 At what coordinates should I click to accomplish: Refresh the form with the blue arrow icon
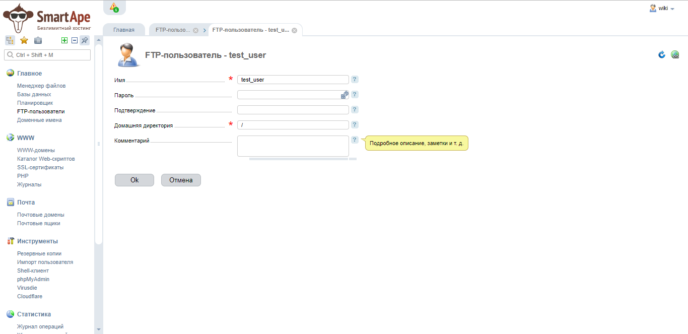(x=662, y=54)
